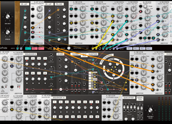Click the Pen Sequencer TRIG OUT jack
Image resolution: width=172 pixels, height=124 pixels.
[126, 90]
